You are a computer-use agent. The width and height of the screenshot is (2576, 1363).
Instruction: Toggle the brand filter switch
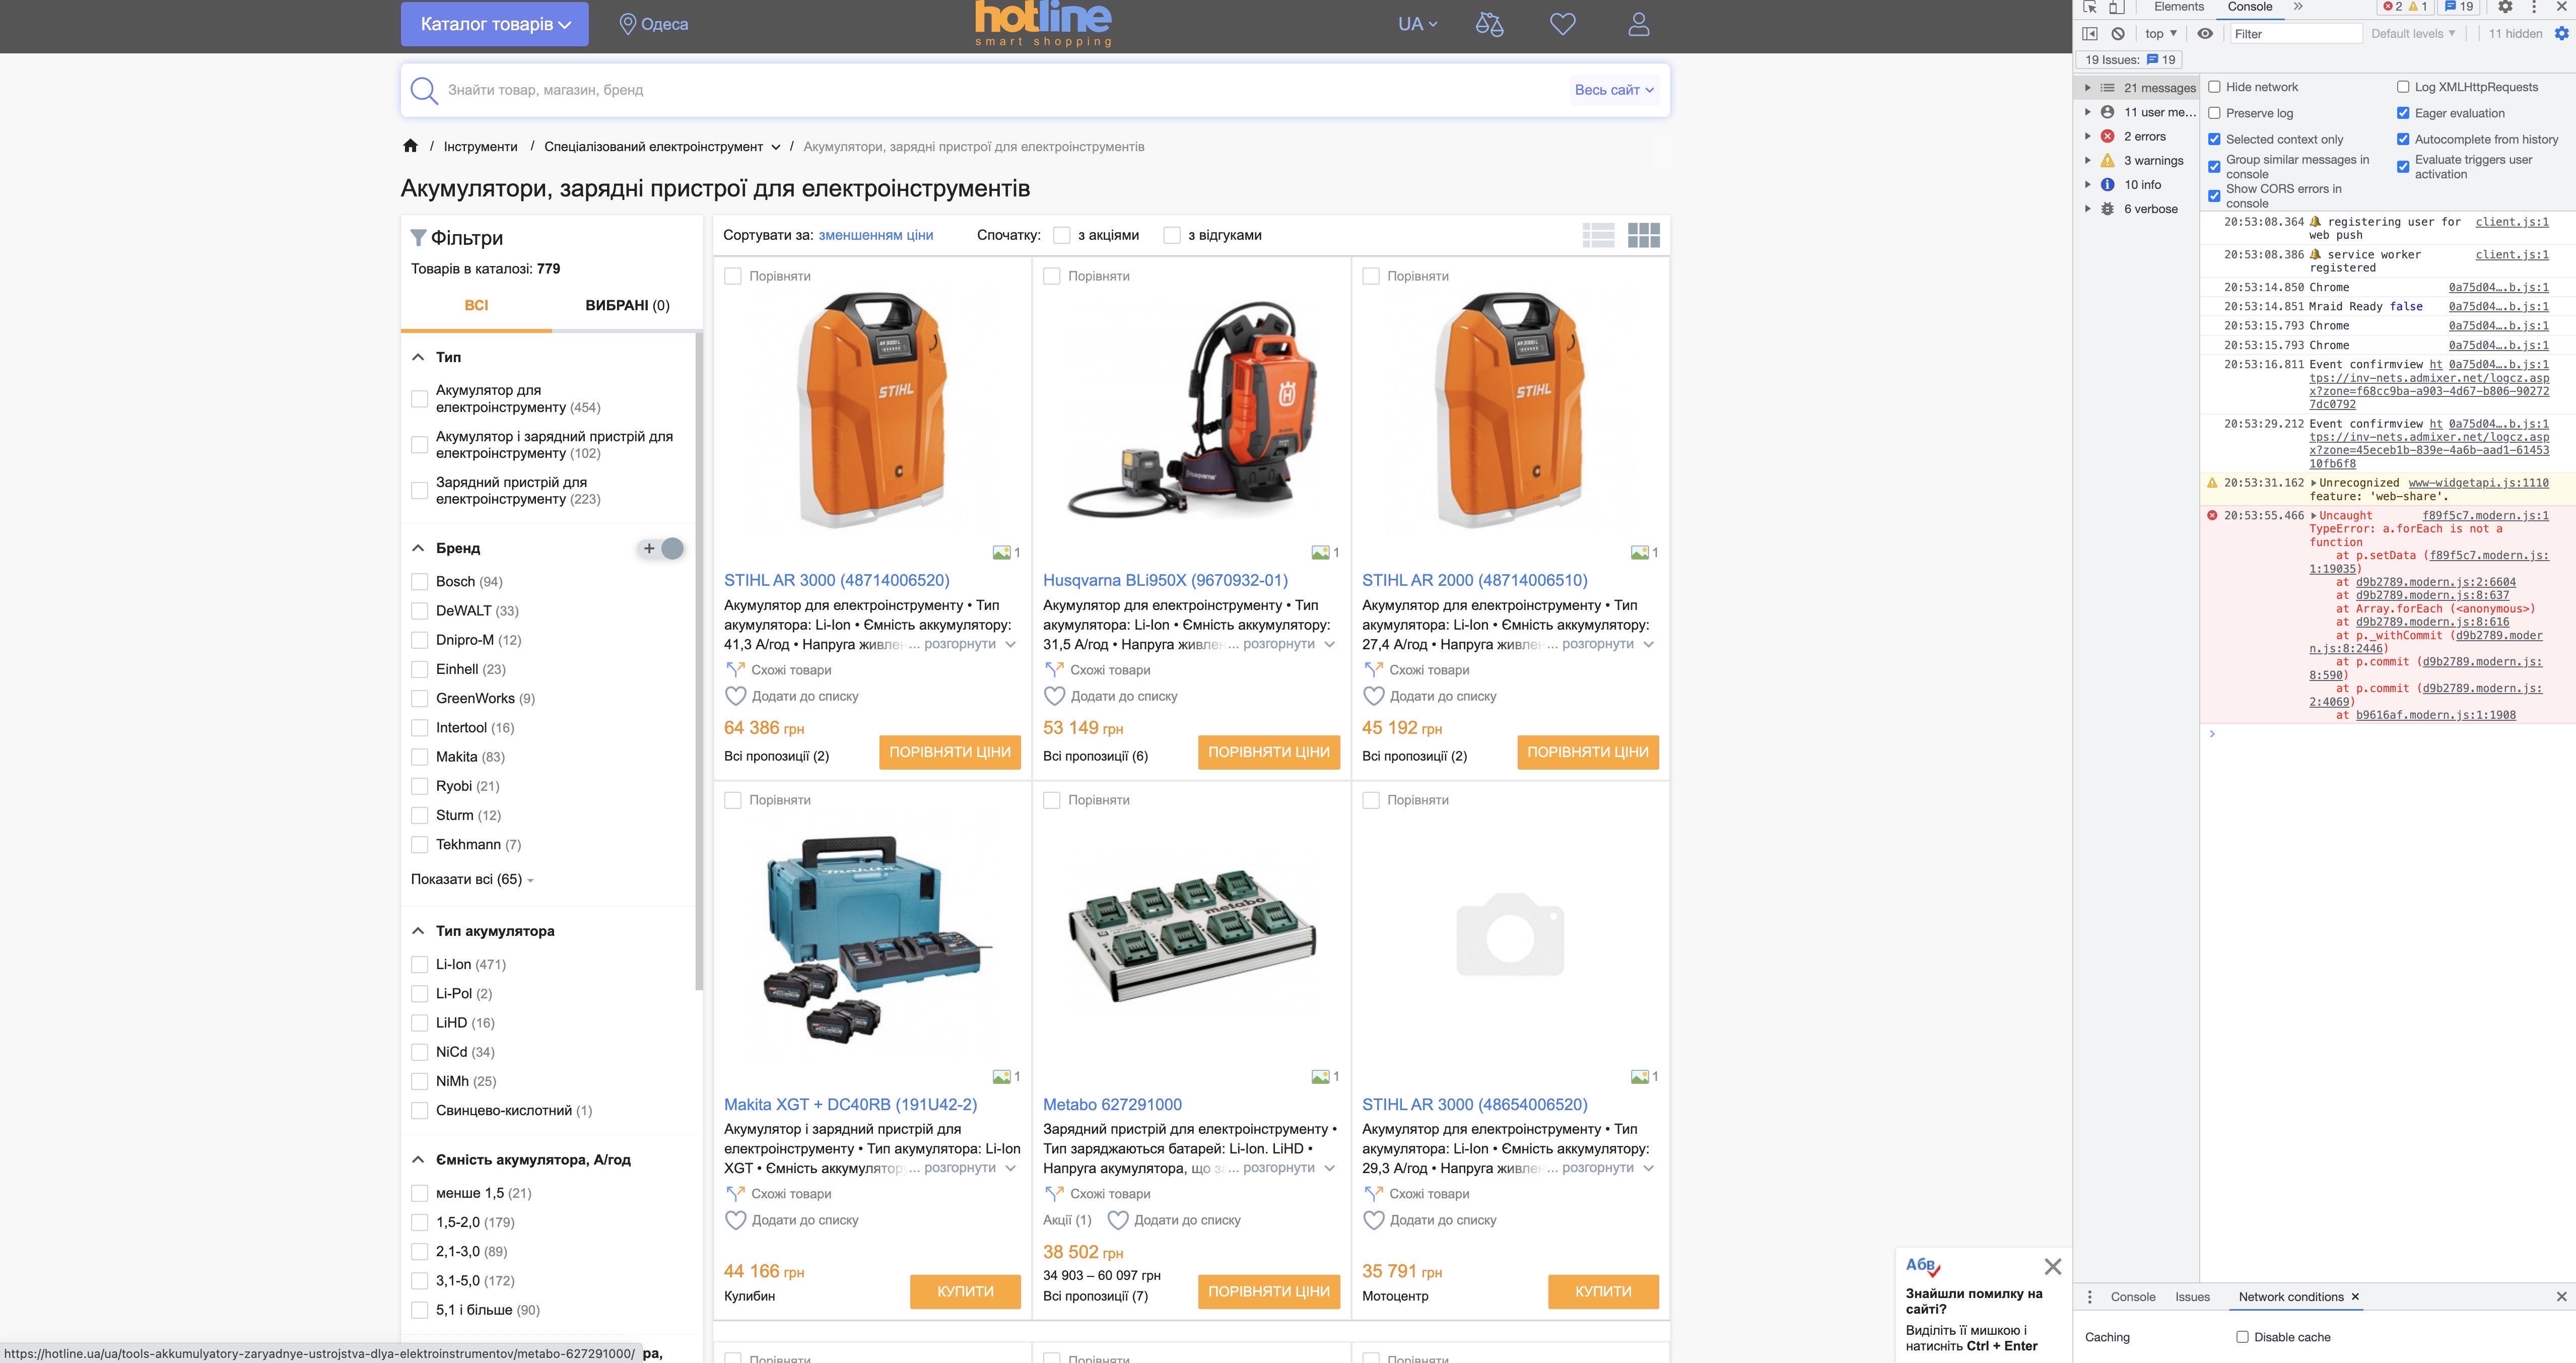click(x=662, y=548)
